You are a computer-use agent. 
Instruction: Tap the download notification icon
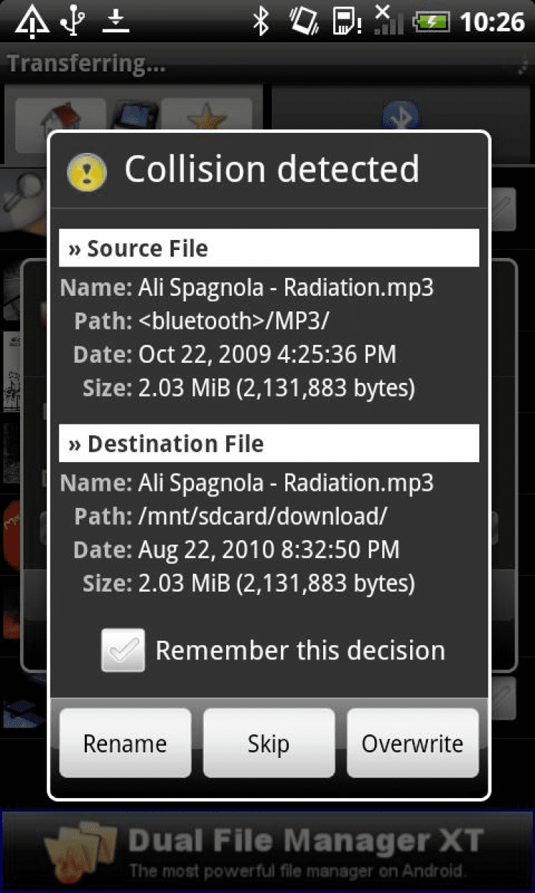point(115,21)
